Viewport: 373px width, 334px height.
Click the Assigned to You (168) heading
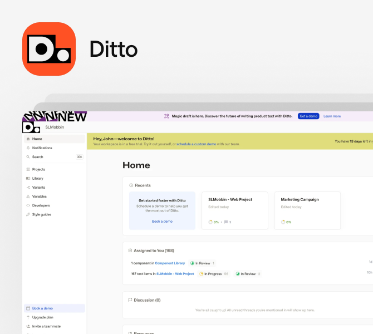click(x=154, y=250)
